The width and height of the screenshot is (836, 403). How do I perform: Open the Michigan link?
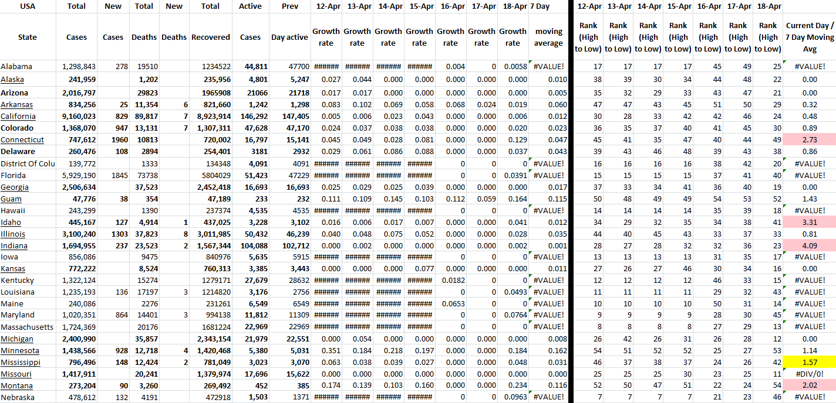pos(17,339)
